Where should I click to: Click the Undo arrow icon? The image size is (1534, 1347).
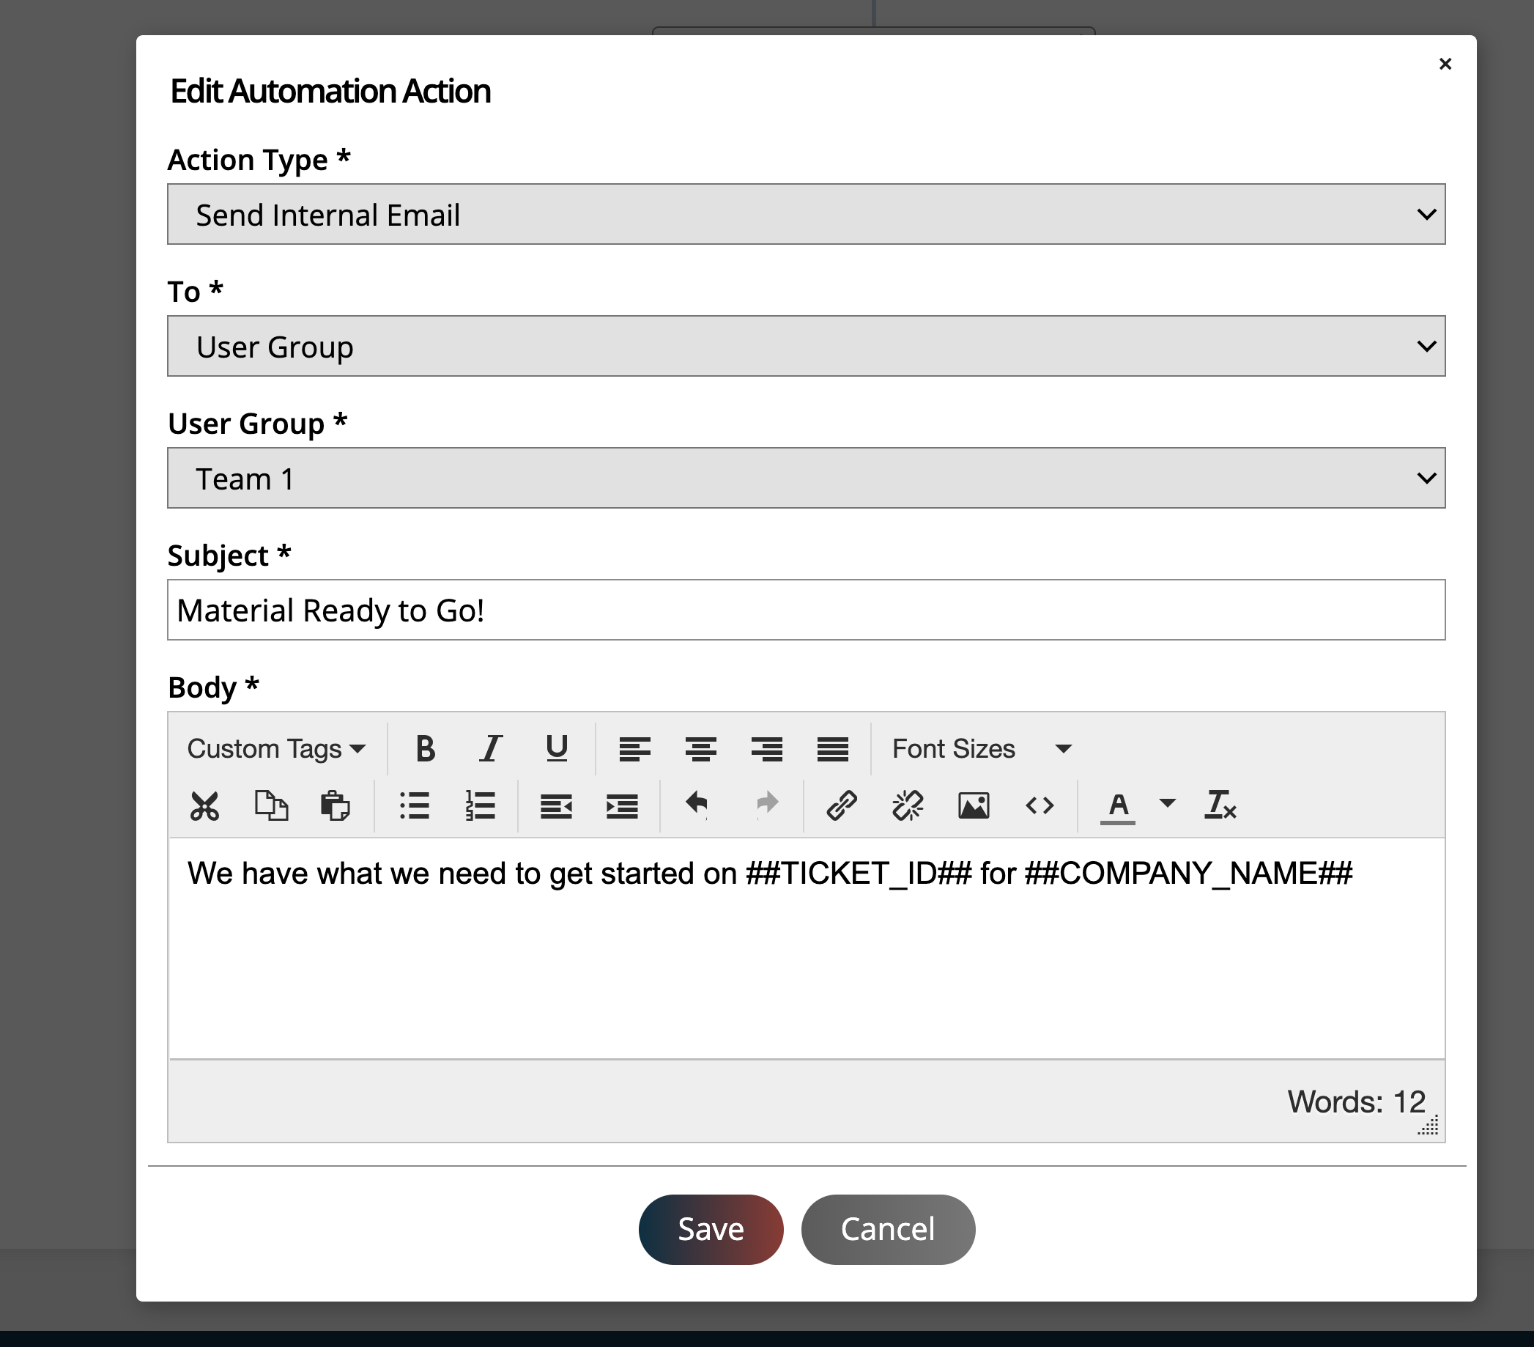698,804
